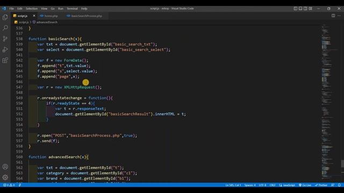This screenshot has height=193, width=344.
Task: Change end of line sequence CRLF
Action: pos(273,185)
